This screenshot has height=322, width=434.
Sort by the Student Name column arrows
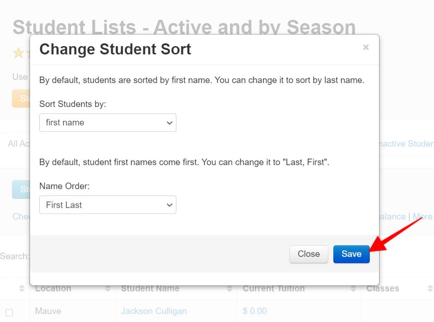click(229, 288)
